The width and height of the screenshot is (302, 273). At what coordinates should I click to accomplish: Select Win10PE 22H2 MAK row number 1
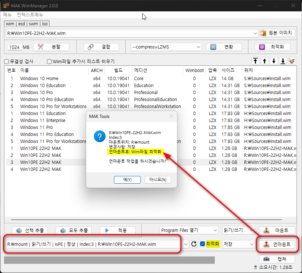pos(151,148)
